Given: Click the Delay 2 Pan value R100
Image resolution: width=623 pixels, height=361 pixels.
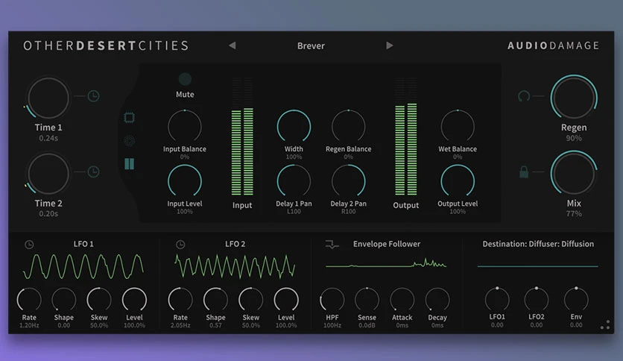Looking at the screenshot, I should 349,212.
